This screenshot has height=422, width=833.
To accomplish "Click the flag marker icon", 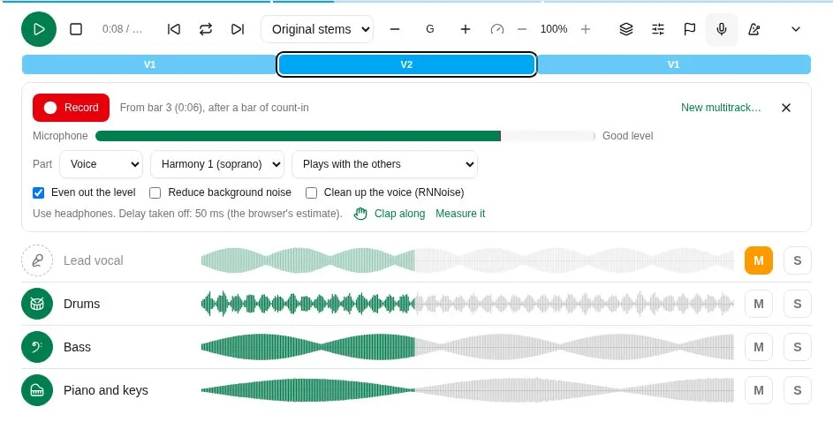I will (x=690, y=29).
